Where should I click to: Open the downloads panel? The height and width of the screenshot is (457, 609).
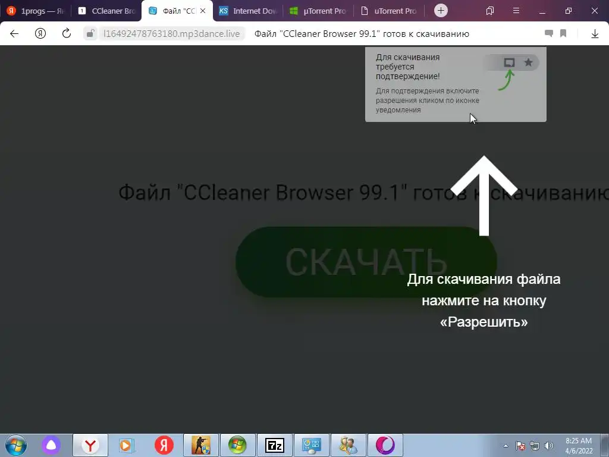tap(595, 34)
